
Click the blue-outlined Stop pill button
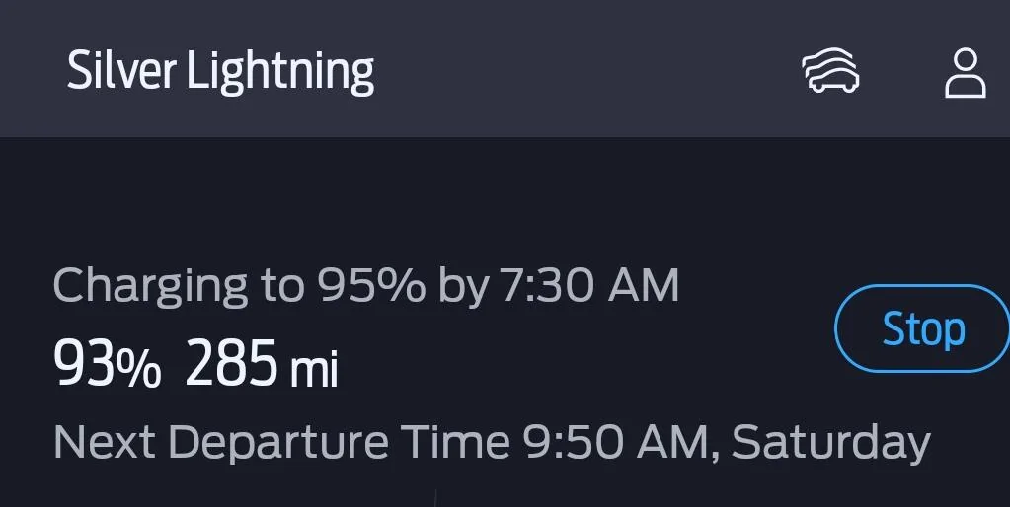pyautogui.click(x=923, y=328)
